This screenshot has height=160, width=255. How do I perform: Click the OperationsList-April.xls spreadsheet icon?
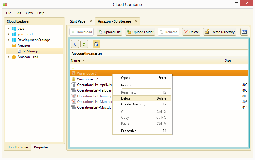tap(74, 85)
